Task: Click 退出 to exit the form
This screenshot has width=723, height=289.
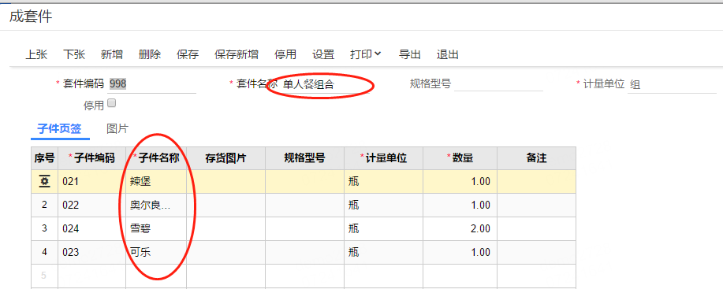Action: click(x=448, y=55)
